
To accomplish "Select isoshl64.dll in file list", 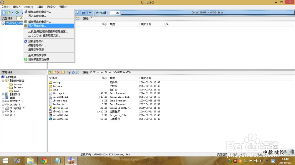I will (x=60, y=97).
